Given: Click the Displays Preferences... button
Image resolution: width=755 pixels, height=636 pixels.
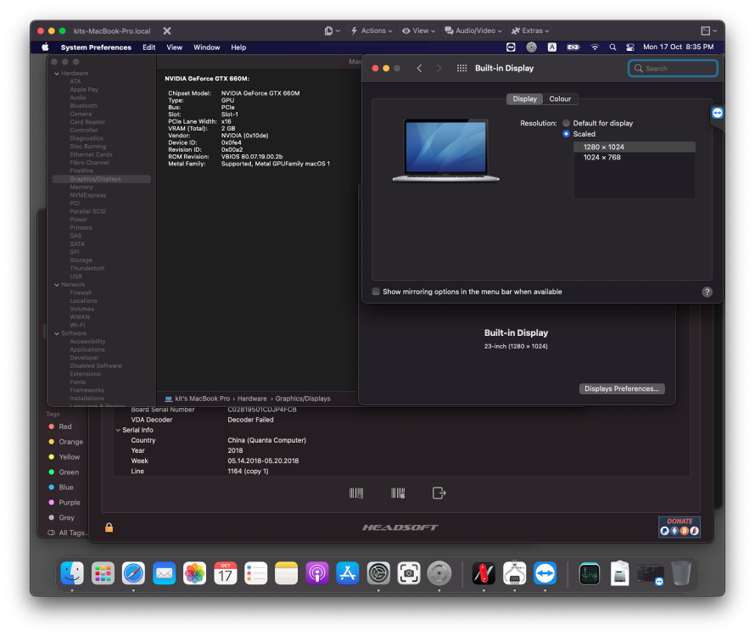Looking at the screenshot, I should (622, 388).
